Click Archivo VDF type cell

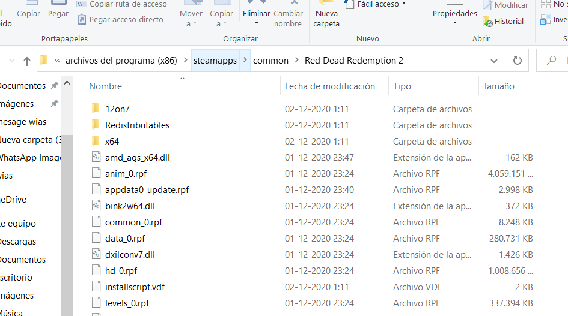417,287
